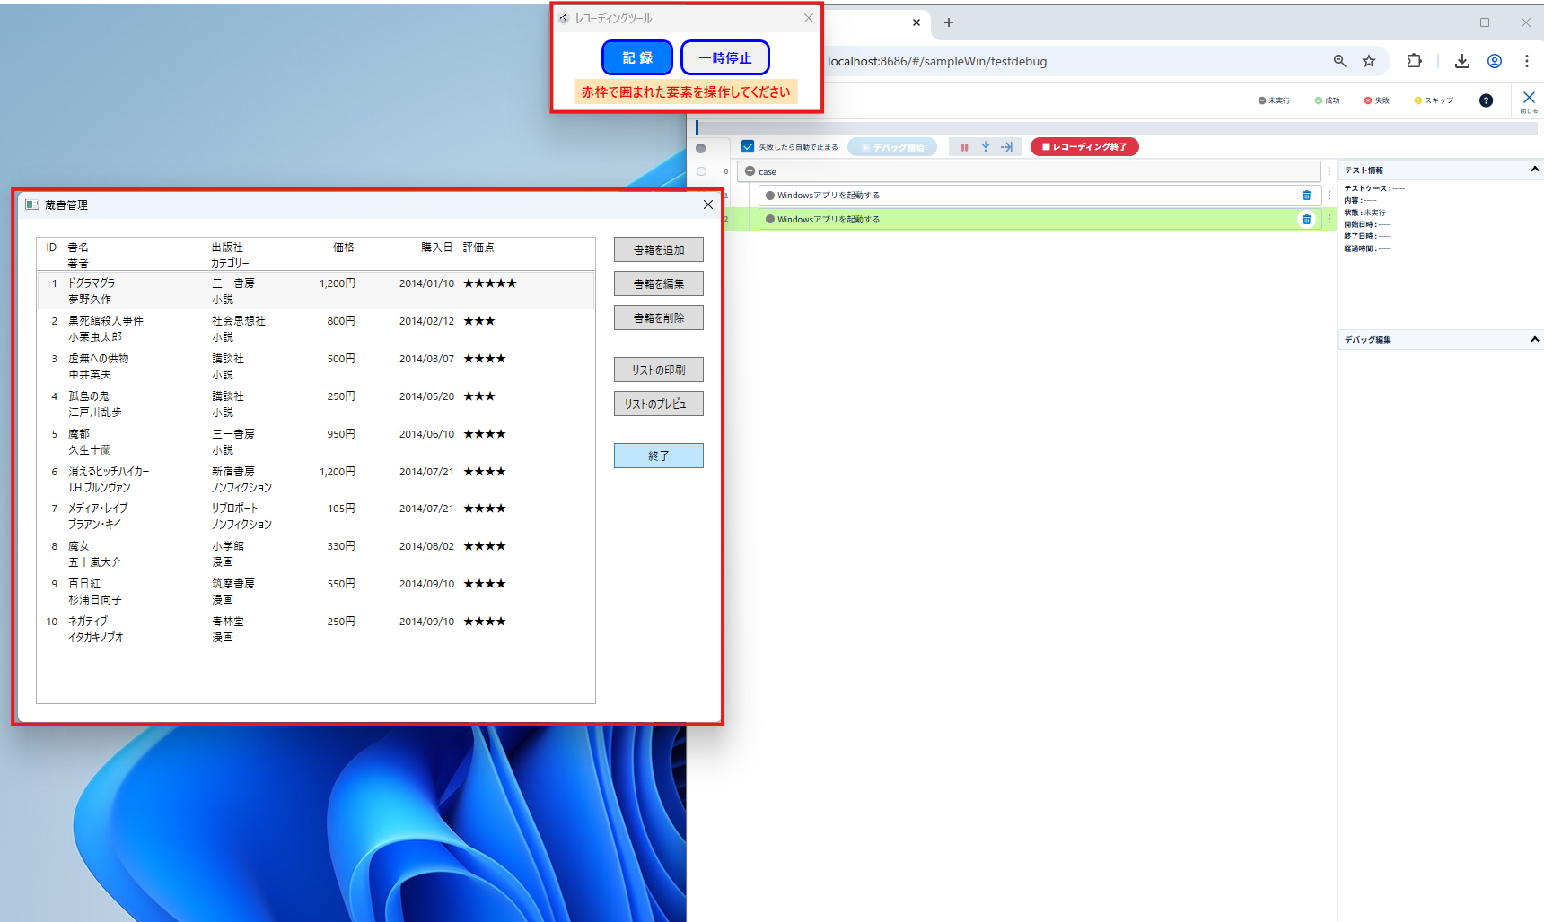Click the 閉じる X icon in test panel
The image size is (1544, 922).
[1528, 99]
